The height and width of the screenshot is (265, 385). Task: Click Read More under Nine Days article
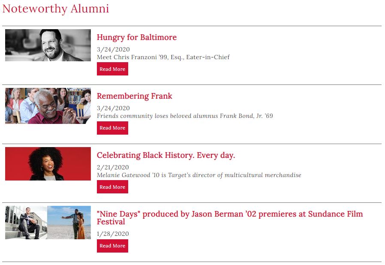[112, 246]
